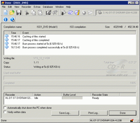140x123 pixels.
Task: Click the Nero app icon in the title bar
Action: point(3,3)
